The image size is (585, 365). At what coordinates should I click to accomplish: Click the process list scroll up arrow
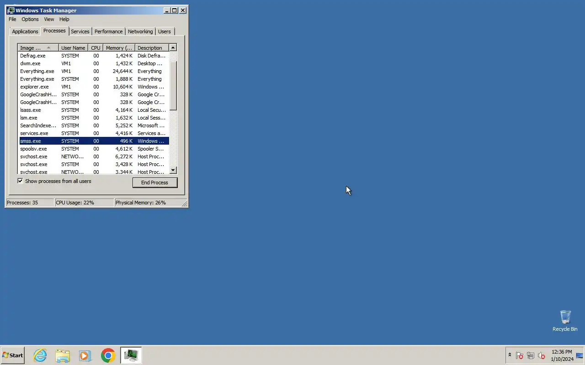[173, 47]
